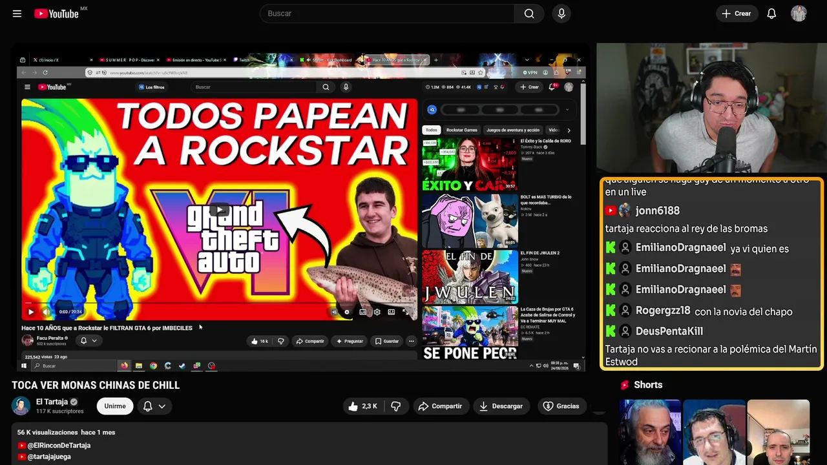Viewport: 827px width, 465px height.
Task: Click the settings gear in the streamed player
Action: 377,312
